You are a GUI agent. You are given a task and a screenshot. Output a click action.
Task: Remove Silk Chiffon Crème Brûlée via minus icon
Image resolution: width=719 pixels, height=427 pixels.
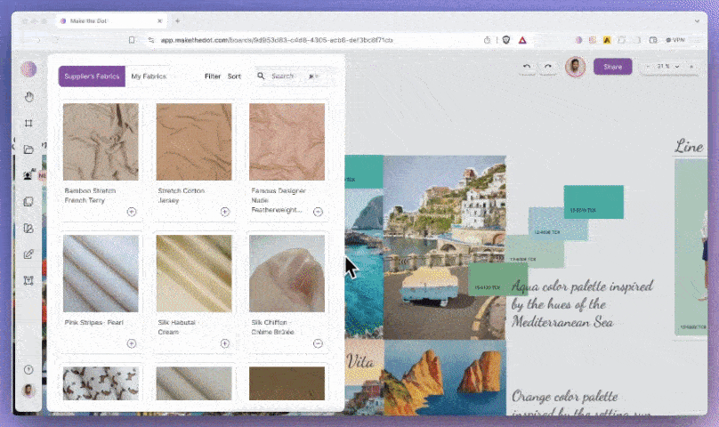(x=318, y=343)
